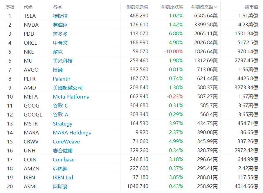Click the 總市值 column header
This screenshot has width=263, height=193.
click(x=251, y=7)
